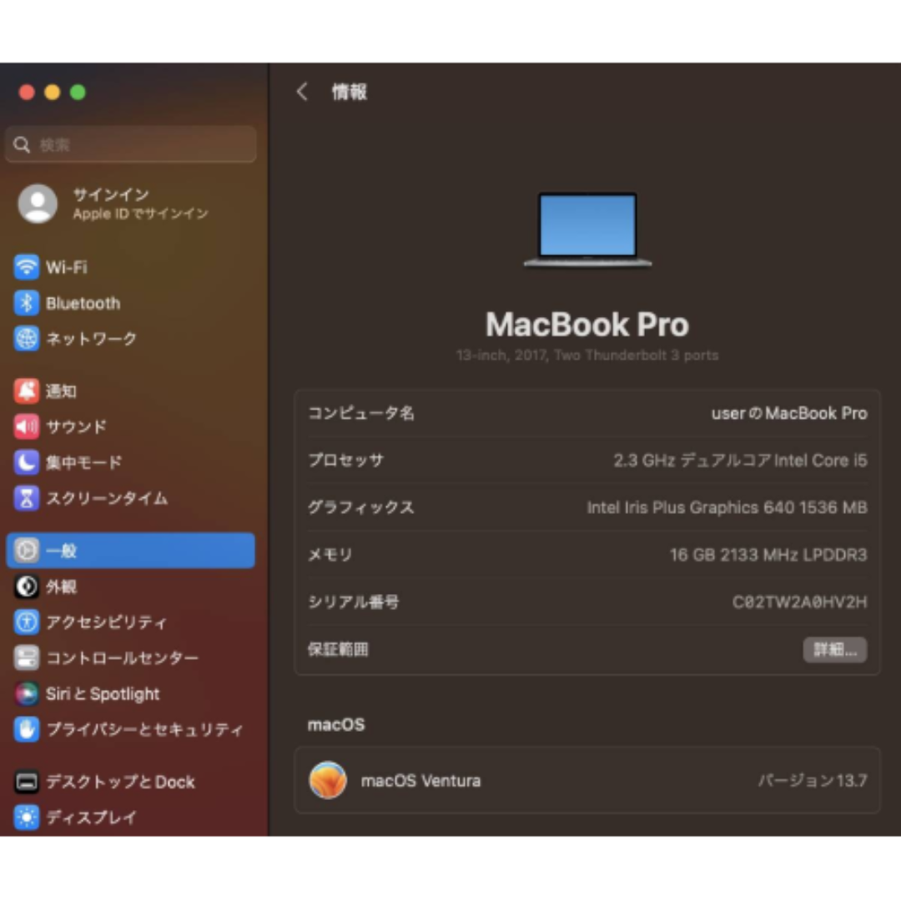Open 集中モード settings label
The image size is (901, 901).
point(84,462)
